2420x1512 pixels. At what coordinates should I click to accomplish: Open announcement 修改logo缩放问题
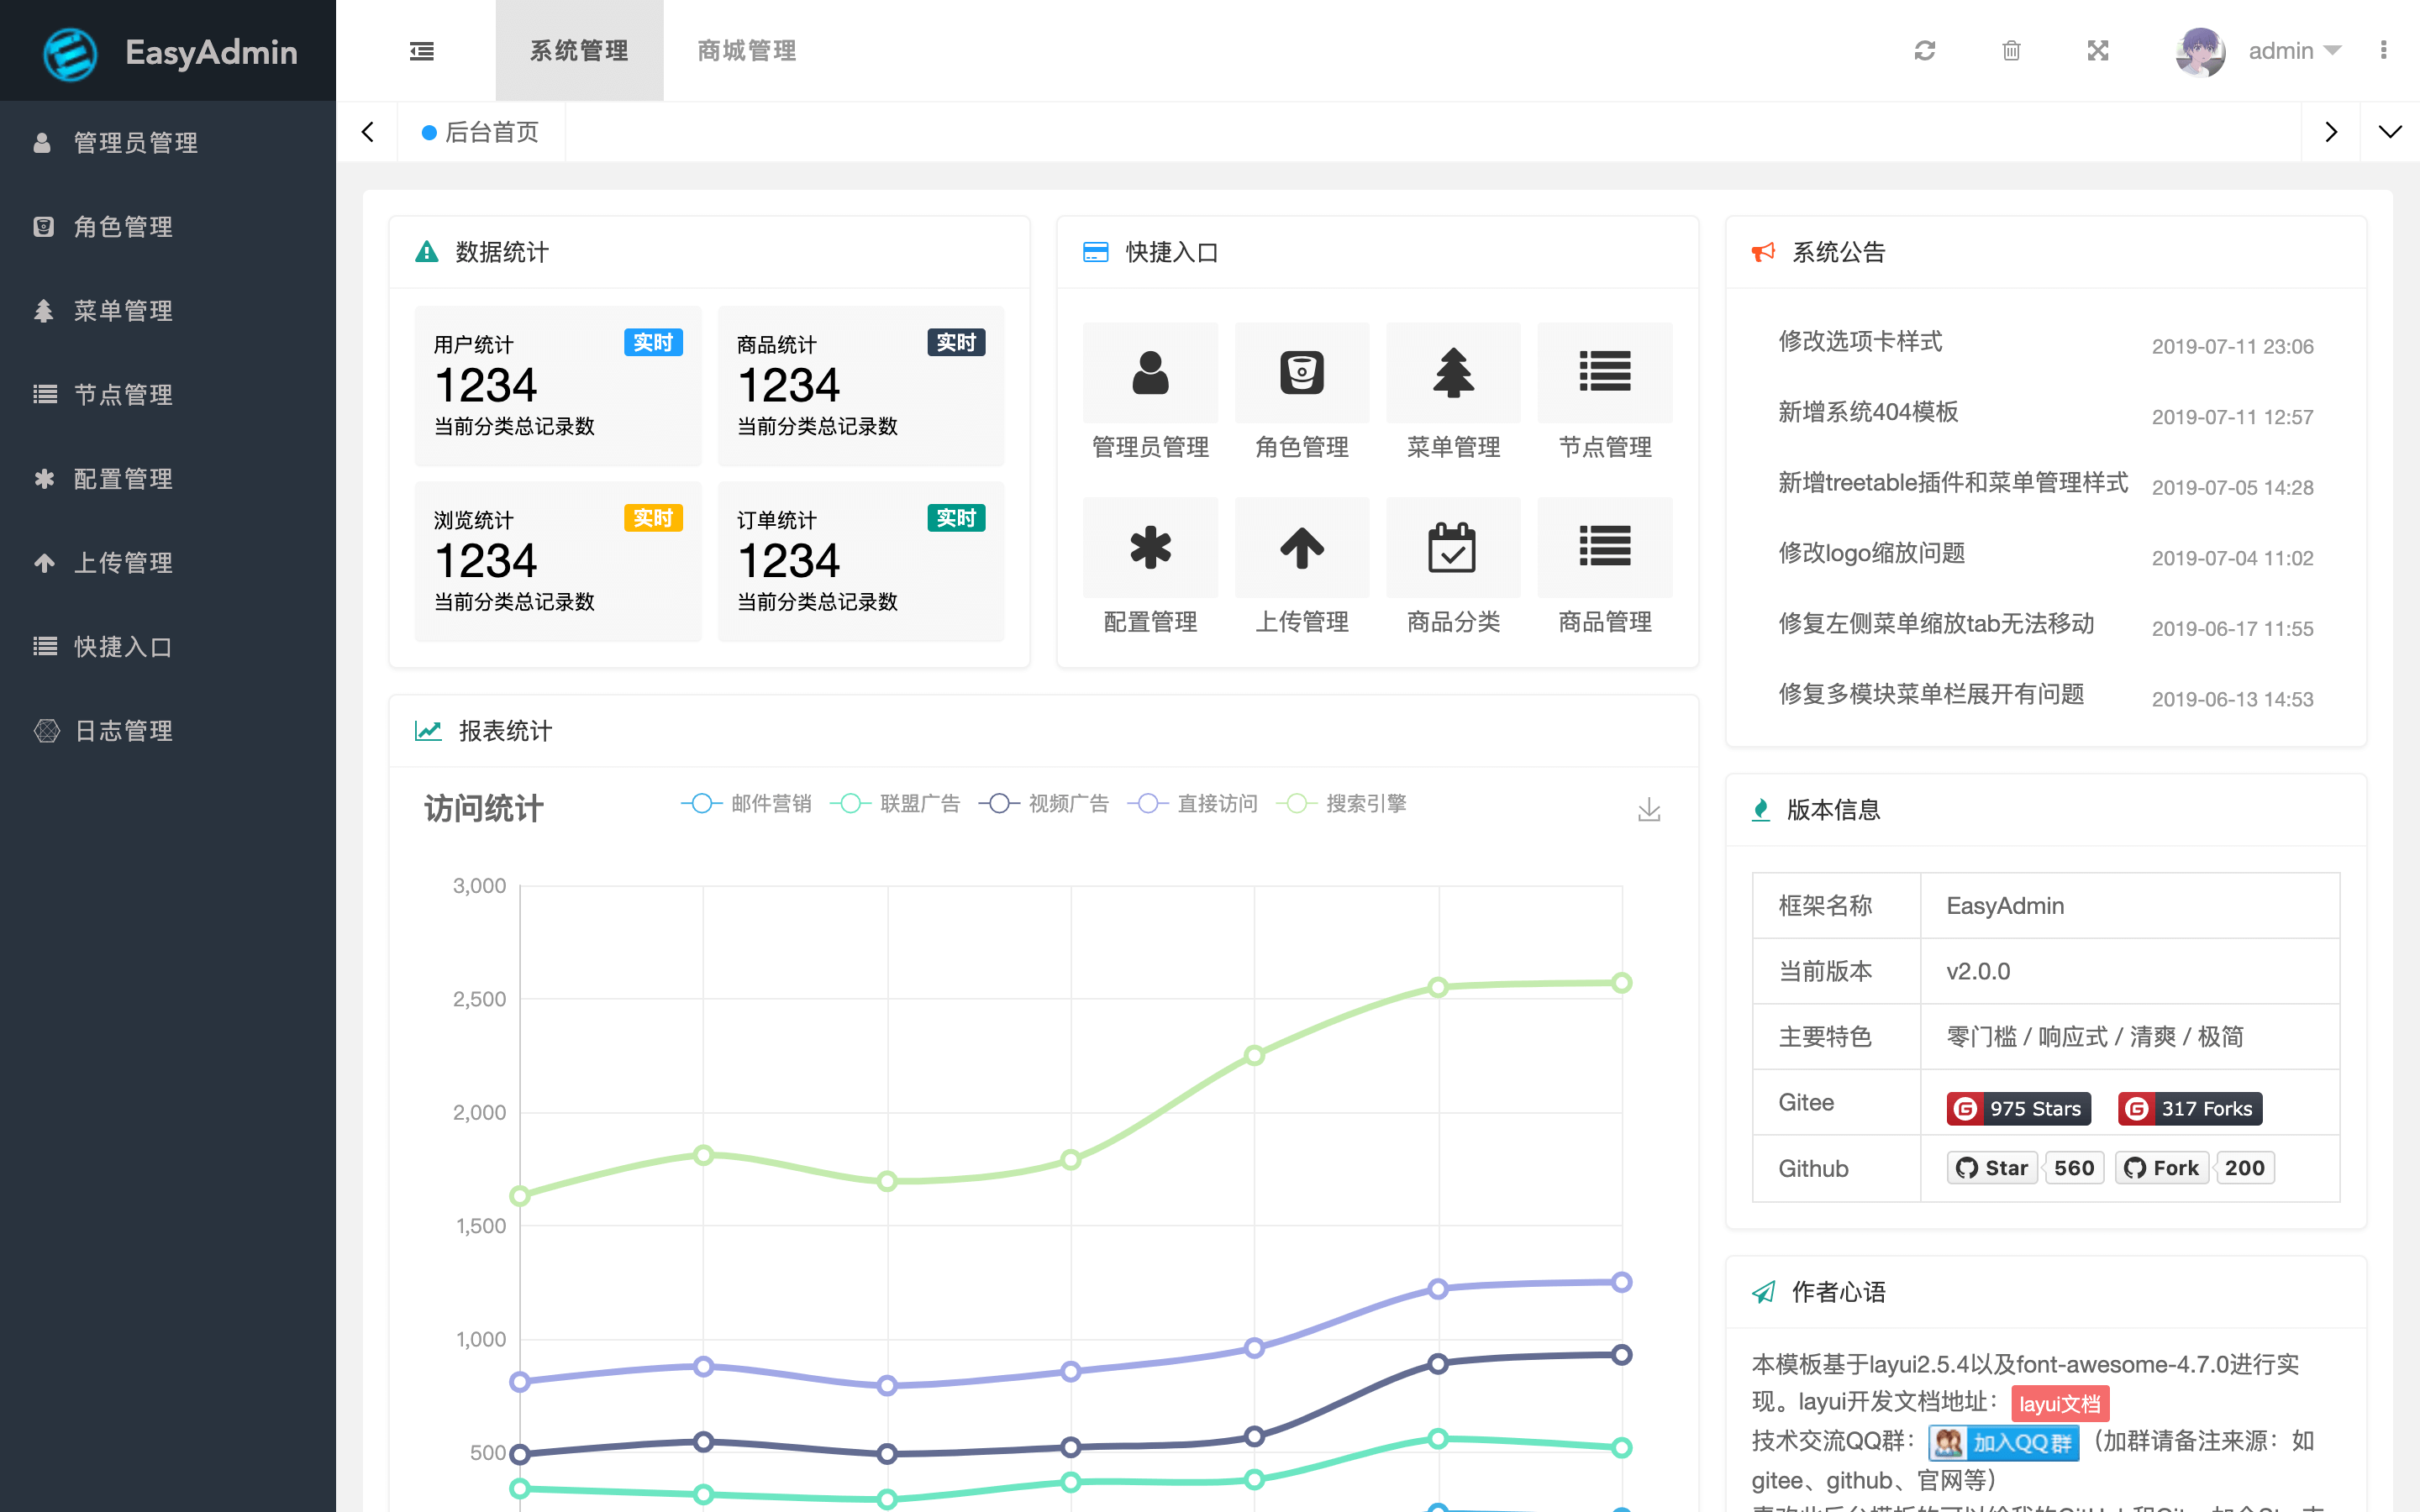(1872, 552)
